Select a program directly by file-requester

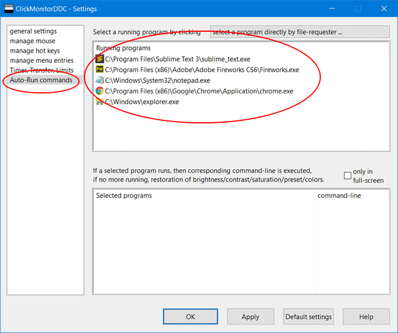pos(299,32)
